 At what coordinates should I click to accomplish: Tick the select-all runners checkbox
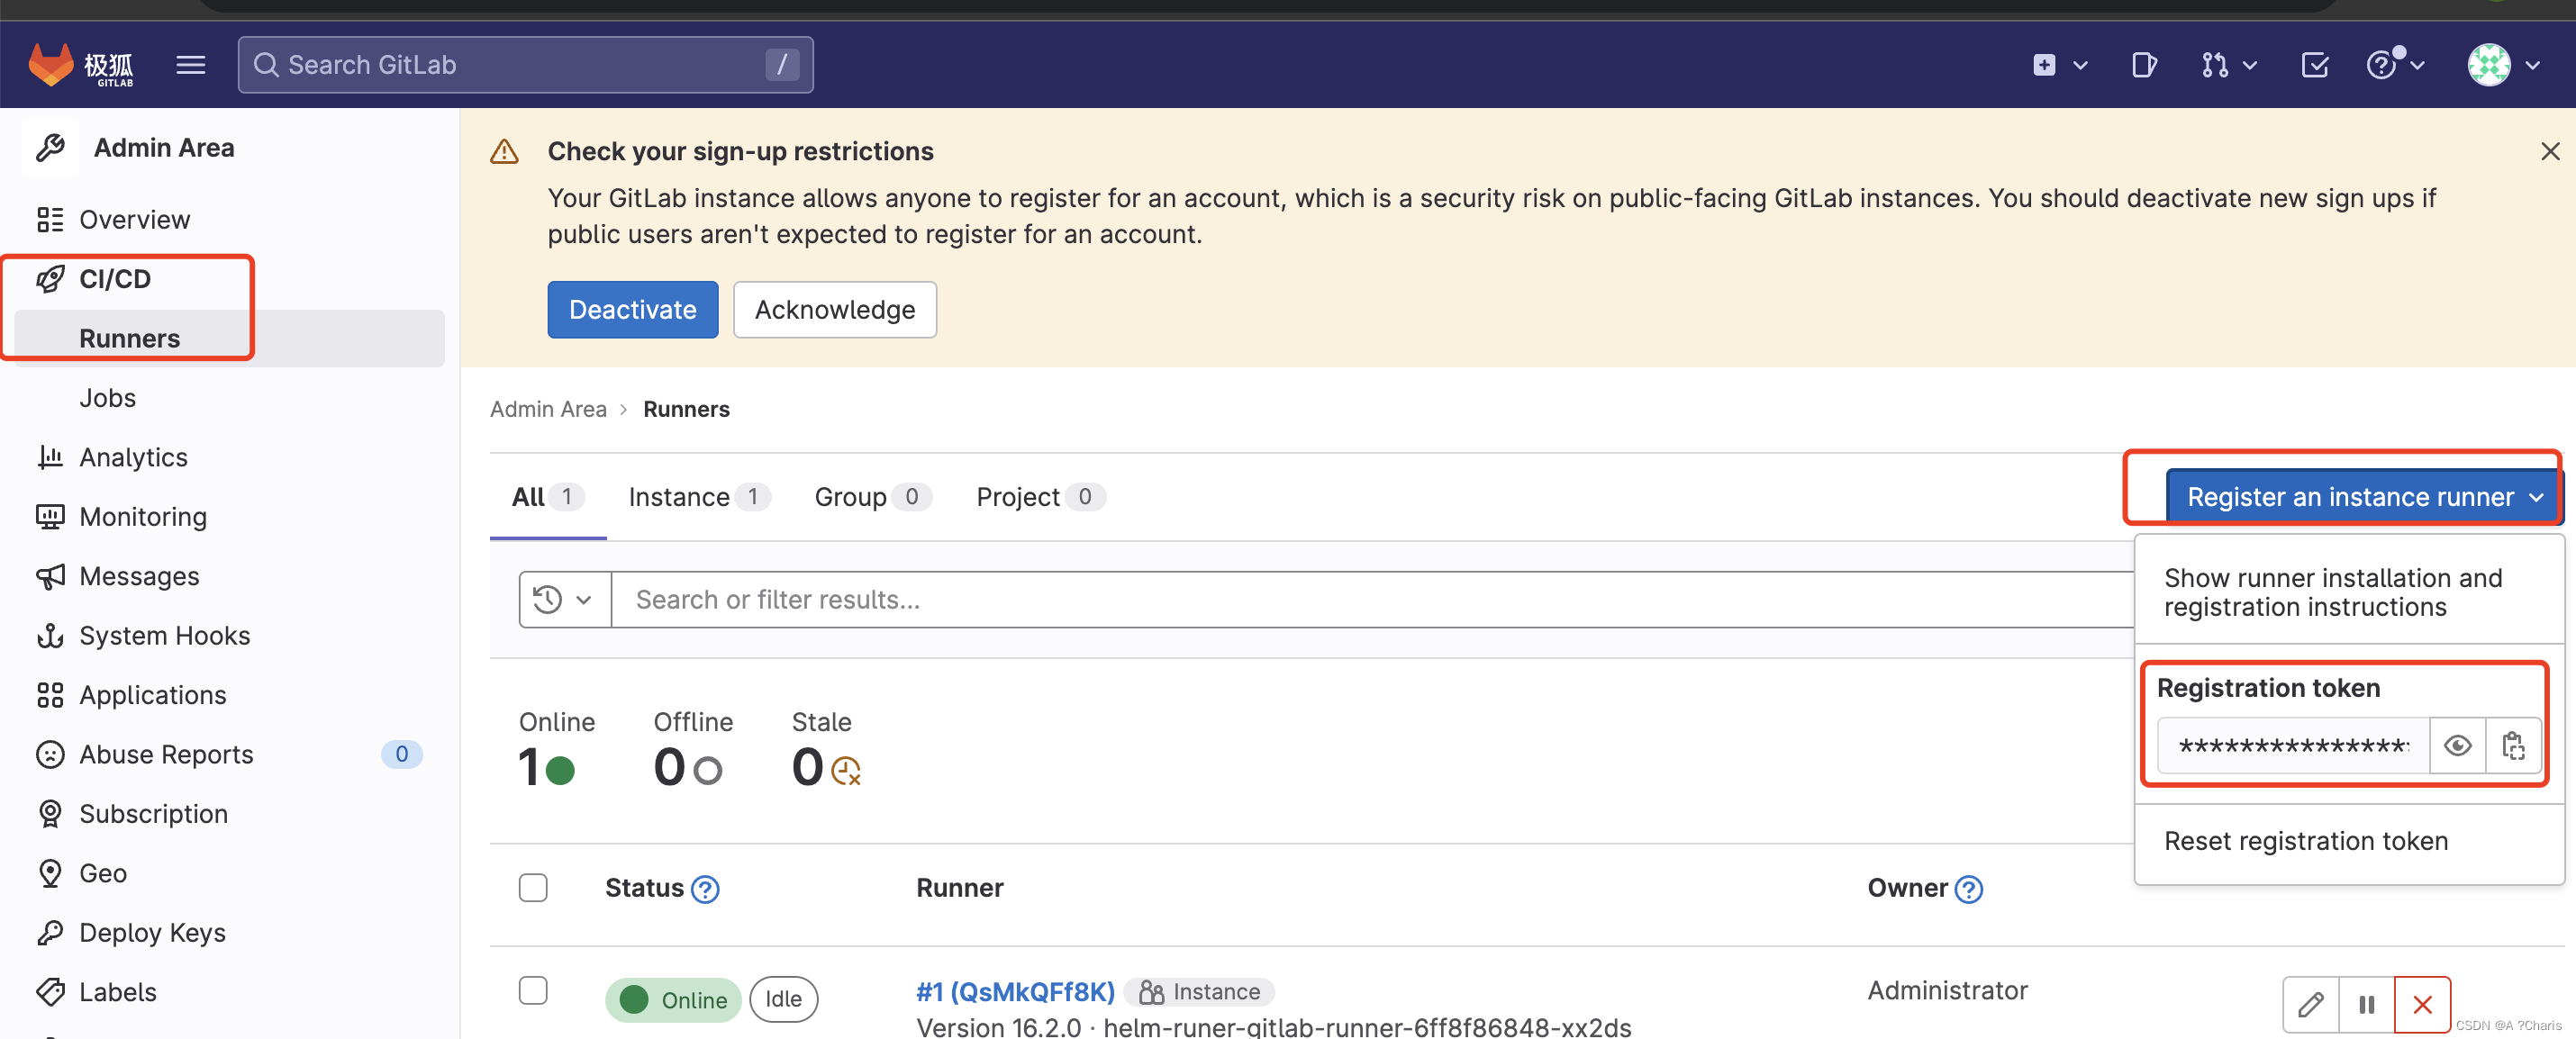(533, 888)
